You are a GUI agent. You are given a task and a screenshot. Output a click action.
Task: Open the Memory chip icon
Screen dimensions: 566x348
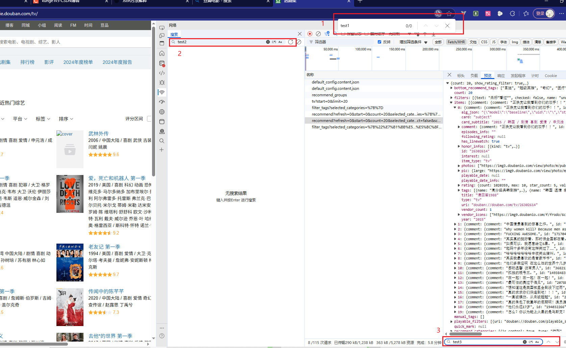coord(162,111)
